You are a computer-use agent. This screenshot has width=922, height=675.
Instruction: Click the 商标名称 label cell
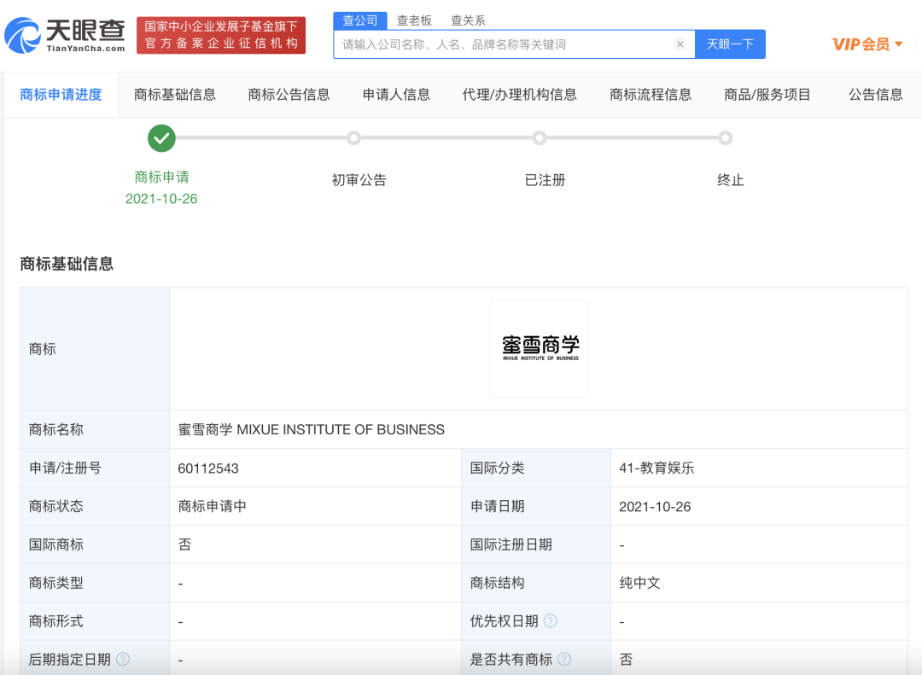pos(95,430)
